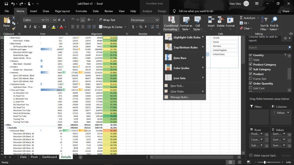Image resolution: width=294 pixels, height=165 pixels.
Task: Check the State field checkbox
Action: coord(250,60)
